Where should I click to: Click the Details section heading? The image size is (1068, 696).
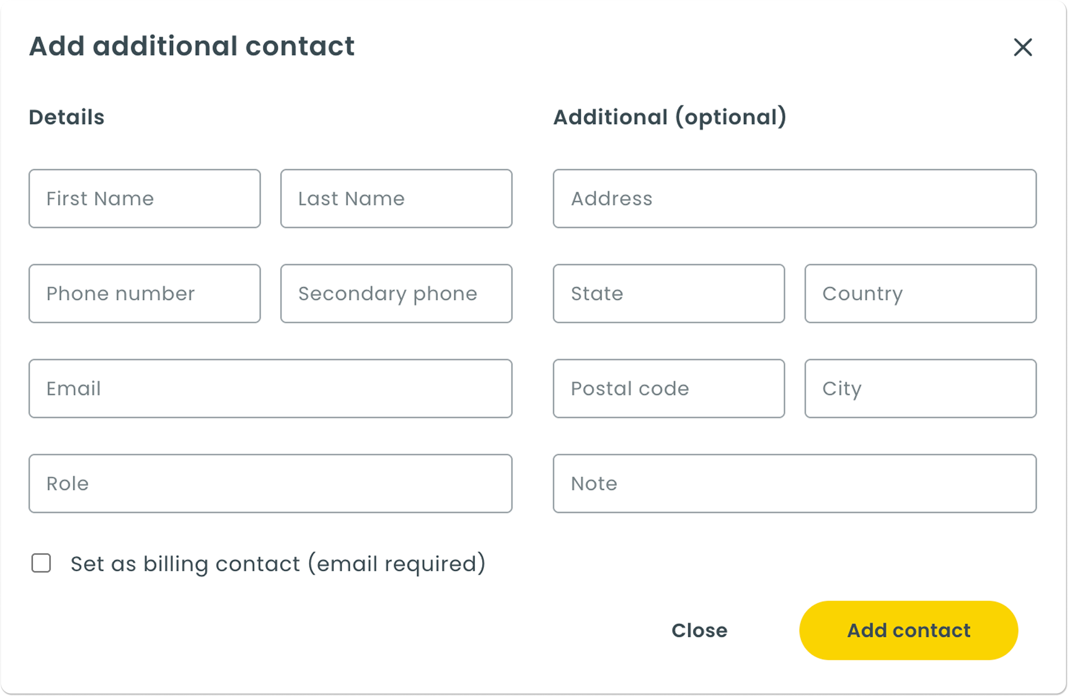pos(66,117)
